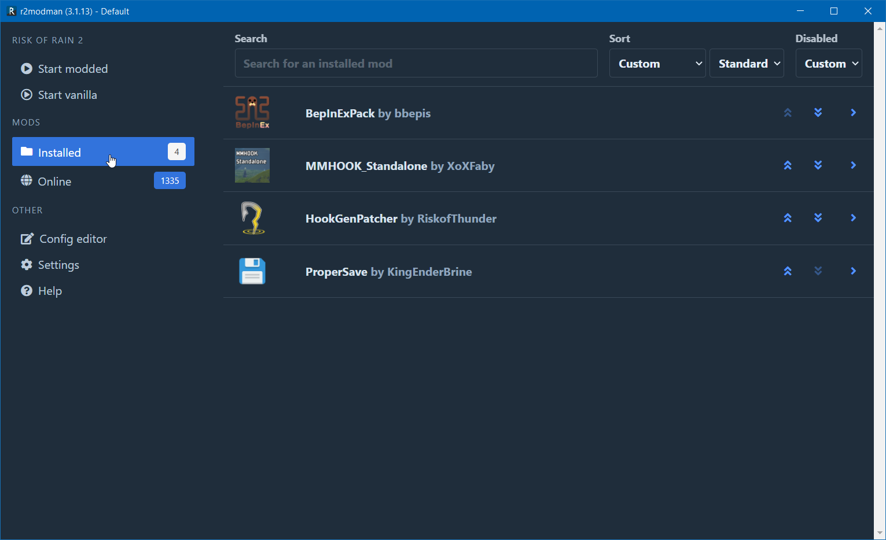The height and width of the screenshot is (540, 886).
Task: Open the Sort Custom dropdown
Action: [x=657, y=63]
